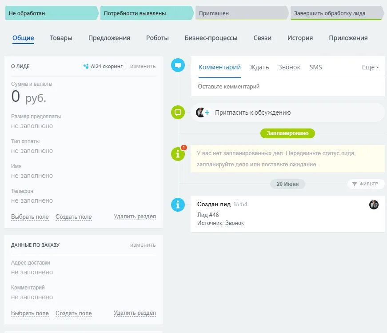The image size is (387, 333).
Task: Click the Запланировано green label
Action: 287,133
